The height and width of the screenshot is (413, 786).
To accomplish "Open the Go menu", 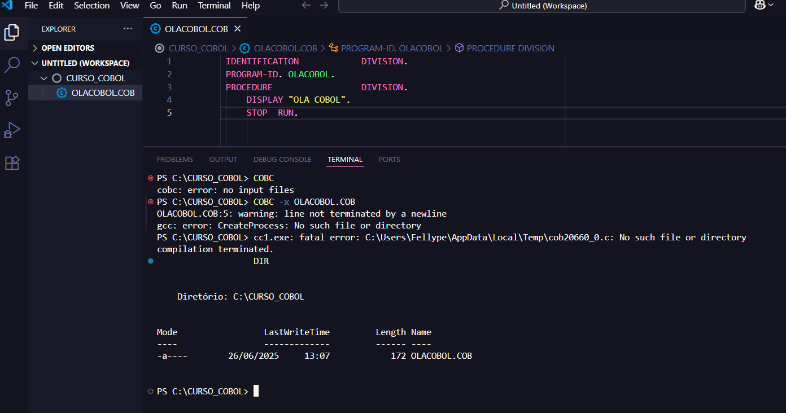I will (155, 6).
